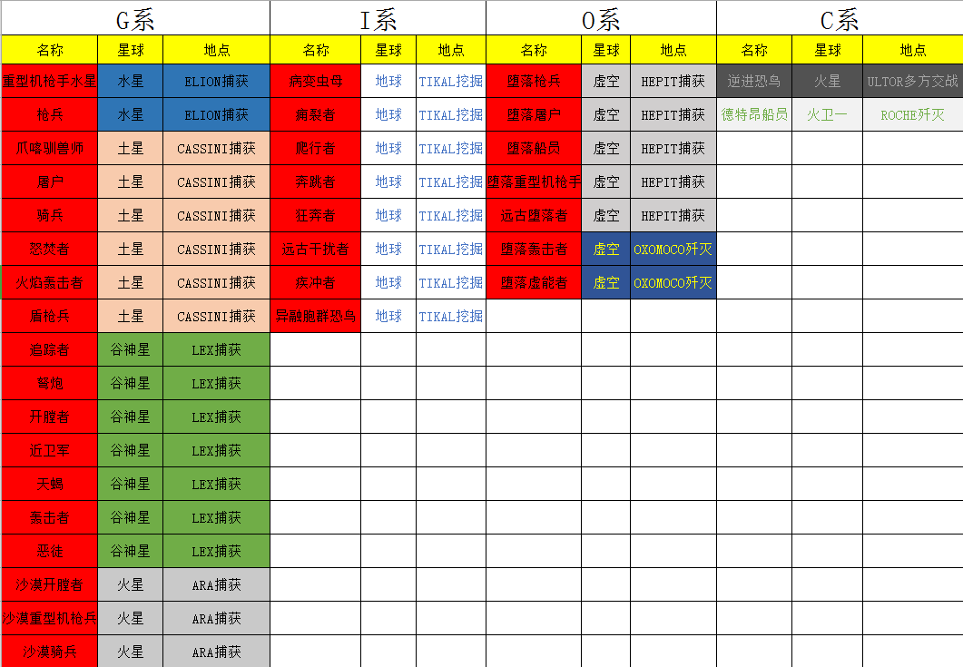This screenshot has height=667, width=963.
Task: Select the 追踪者 name cell
Action: [x=50, y=349]
